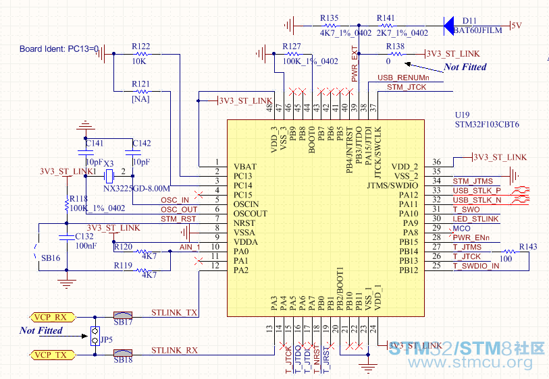This screenshot has height=379, width=549.
Task: Select the LED_STLINK net label
Action: pos(475,219)
